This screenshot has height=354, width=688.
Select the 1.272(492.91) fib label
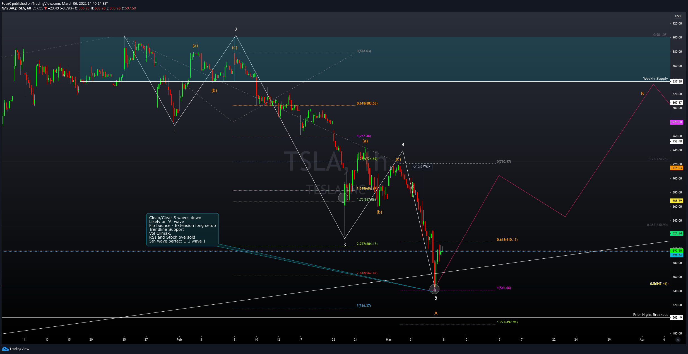tap(507, 322)
